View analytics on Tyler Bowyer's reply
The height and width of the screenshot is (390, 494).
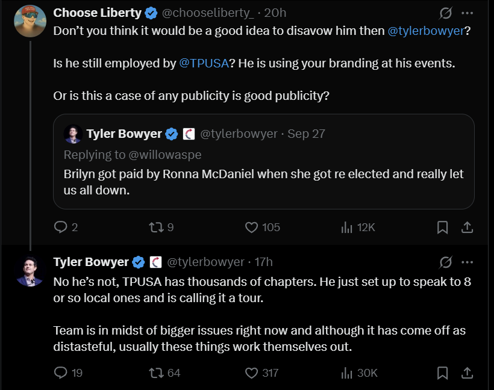click(x=346, y=373)
